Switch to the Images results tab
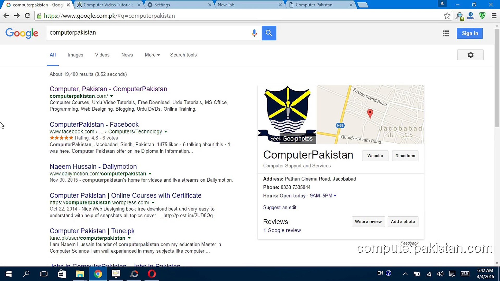This screenshot has width=500, height=281. pos(75,55)
